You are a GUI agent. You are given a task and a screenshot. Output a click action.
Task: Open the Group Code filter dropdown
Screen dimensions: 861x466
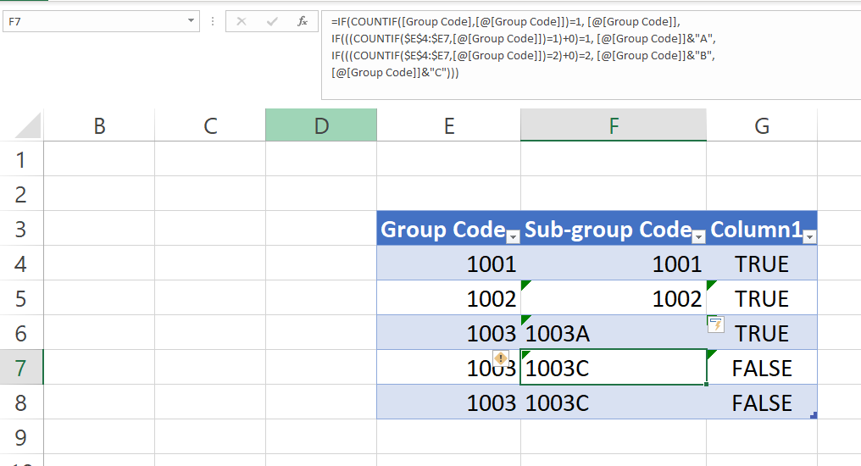[512, 236]
